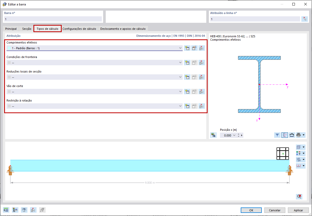Open the Posição x value dropdown
The width and height of the screenshot is (312, 216).
click(235, 135)
